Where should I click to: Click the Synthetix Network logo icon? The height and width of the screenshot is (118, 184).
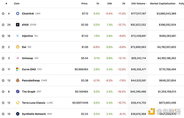(x=17, y=114)
